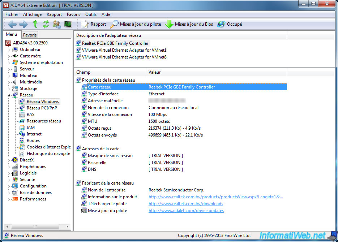Open Cookies d'Intenet Explorer item
The image size is (338, 242).
coord(48,147)
